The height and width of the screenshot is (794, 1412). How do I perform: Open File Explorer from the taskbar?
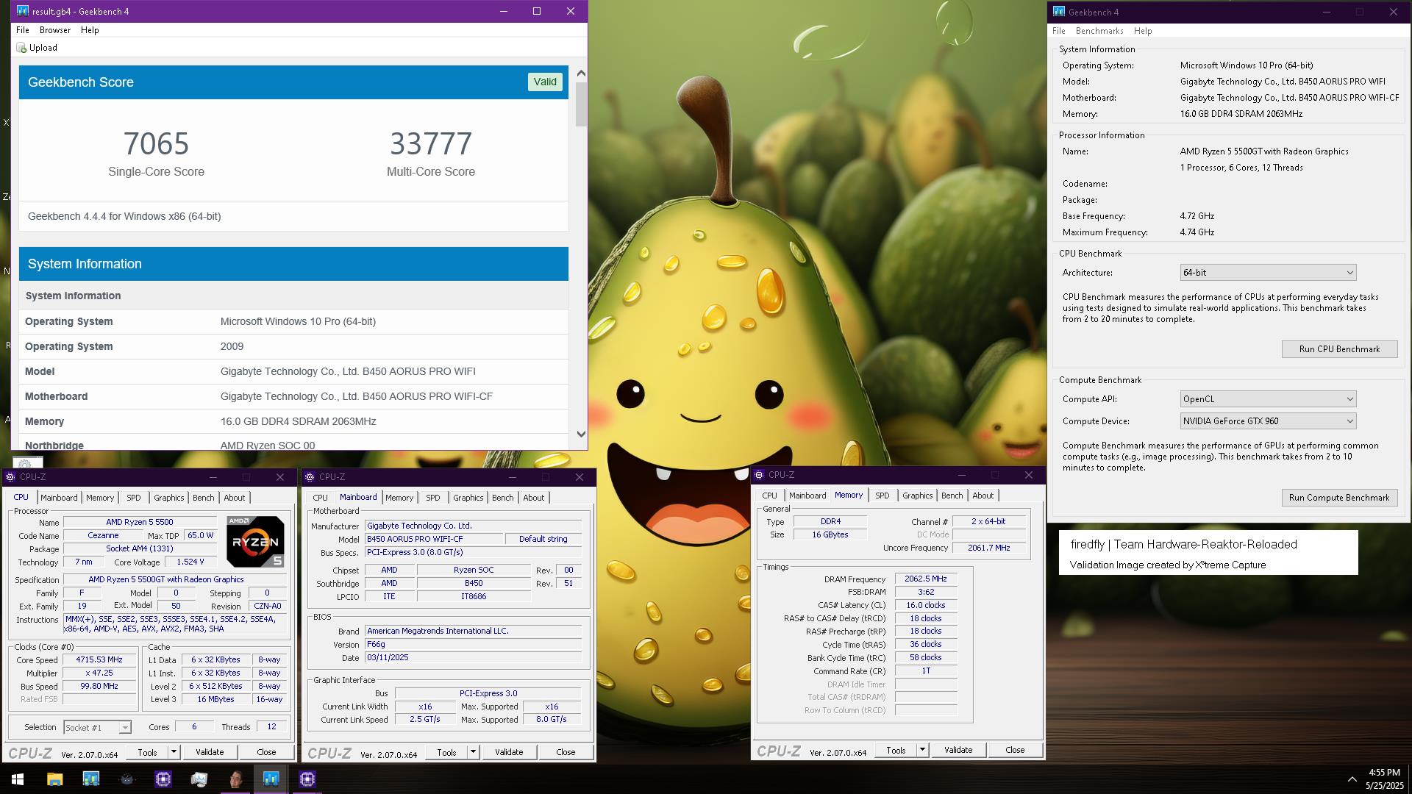pos(54,779)
